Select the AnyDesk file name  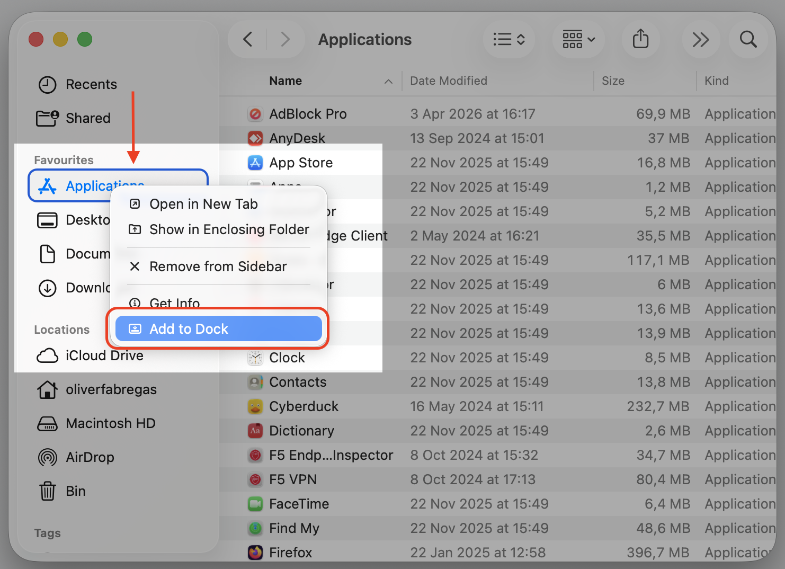(x=297, y=138)
